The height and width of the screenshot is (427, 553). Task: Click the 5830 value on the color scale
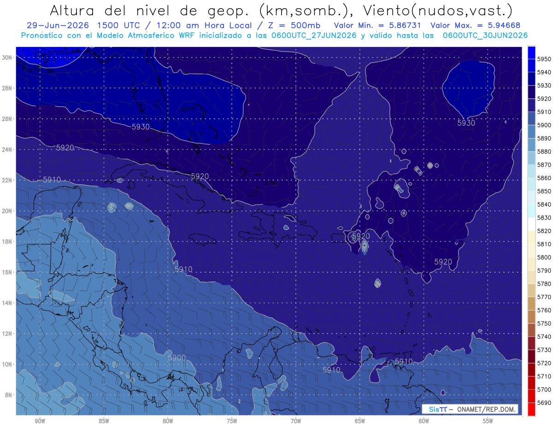tap(544, 217)
